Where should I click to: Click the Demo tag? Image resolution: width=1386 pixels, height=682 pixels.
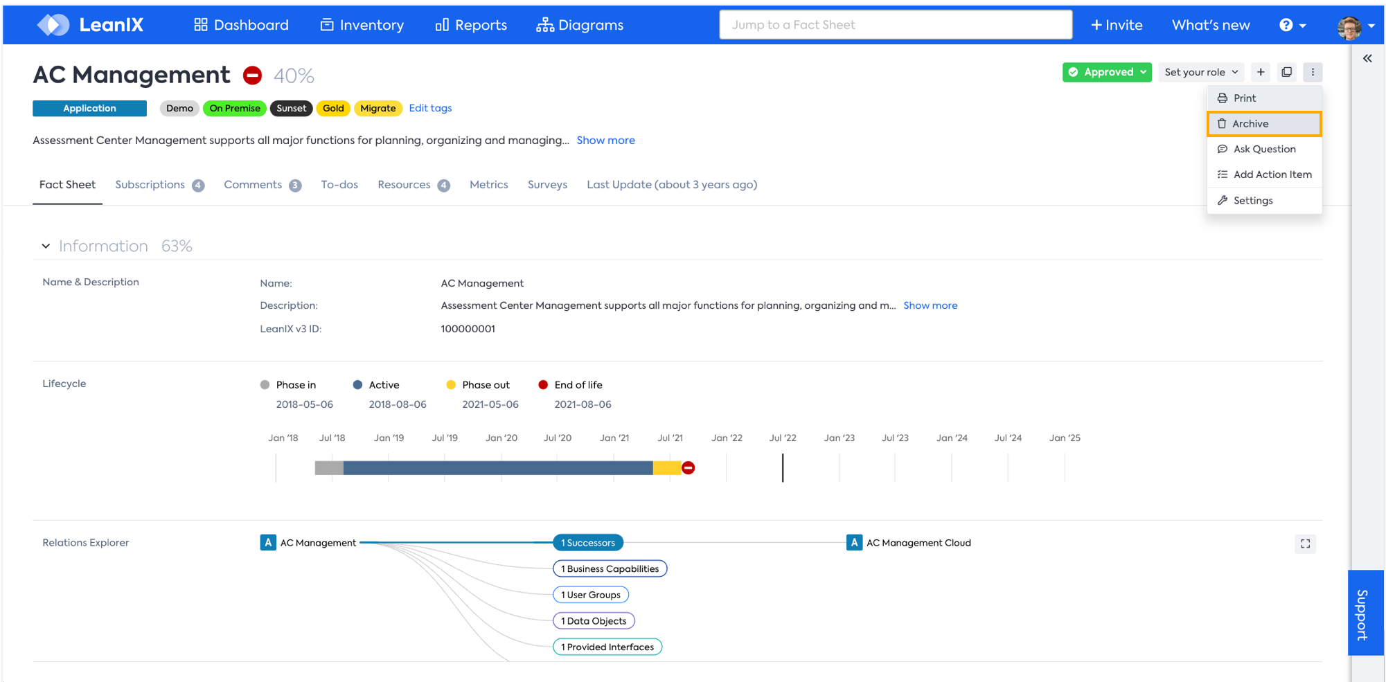179,109
